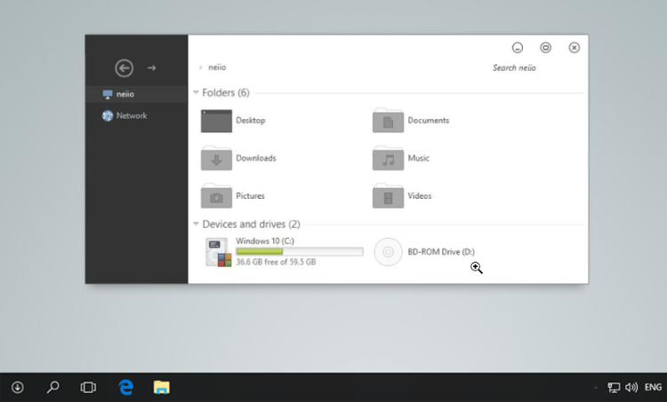Screen dimensions: 667x402
Task: Open taskbar search magnifier
Action: 52,387
